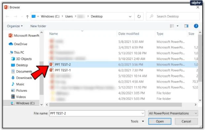Click the date 6/2/2021 7:30 PM
This screenshot has width=205, height=130.
pos(131,70)
